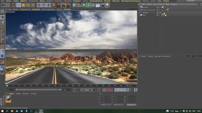Click the weather widget in taskbar
This screenshot has width=202, height=113.
click(172, 111)
